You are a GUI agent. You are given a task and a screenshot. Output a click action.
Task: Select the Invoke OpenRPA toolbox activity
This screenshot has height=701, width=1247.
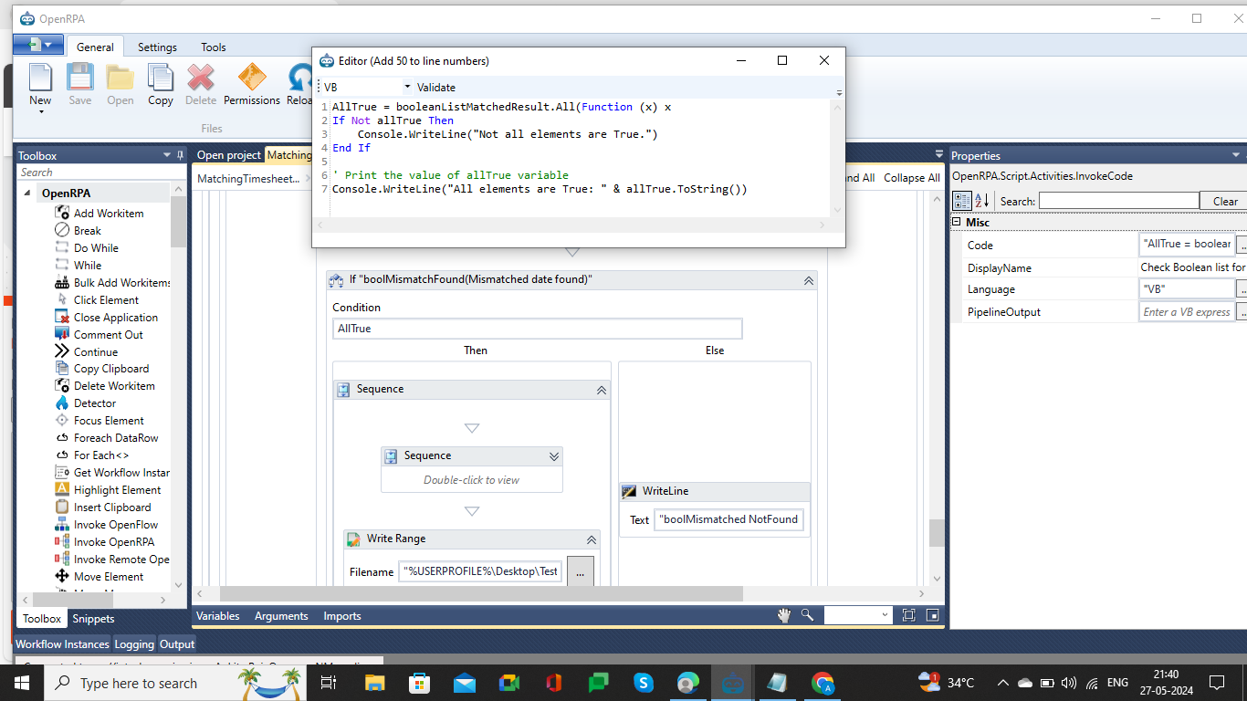point(113,542)
